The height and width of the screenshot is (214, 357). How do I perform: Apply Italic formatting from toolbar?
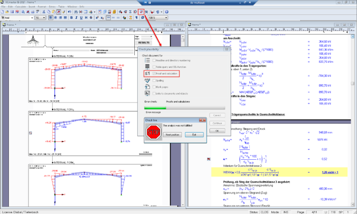(76, 18)
